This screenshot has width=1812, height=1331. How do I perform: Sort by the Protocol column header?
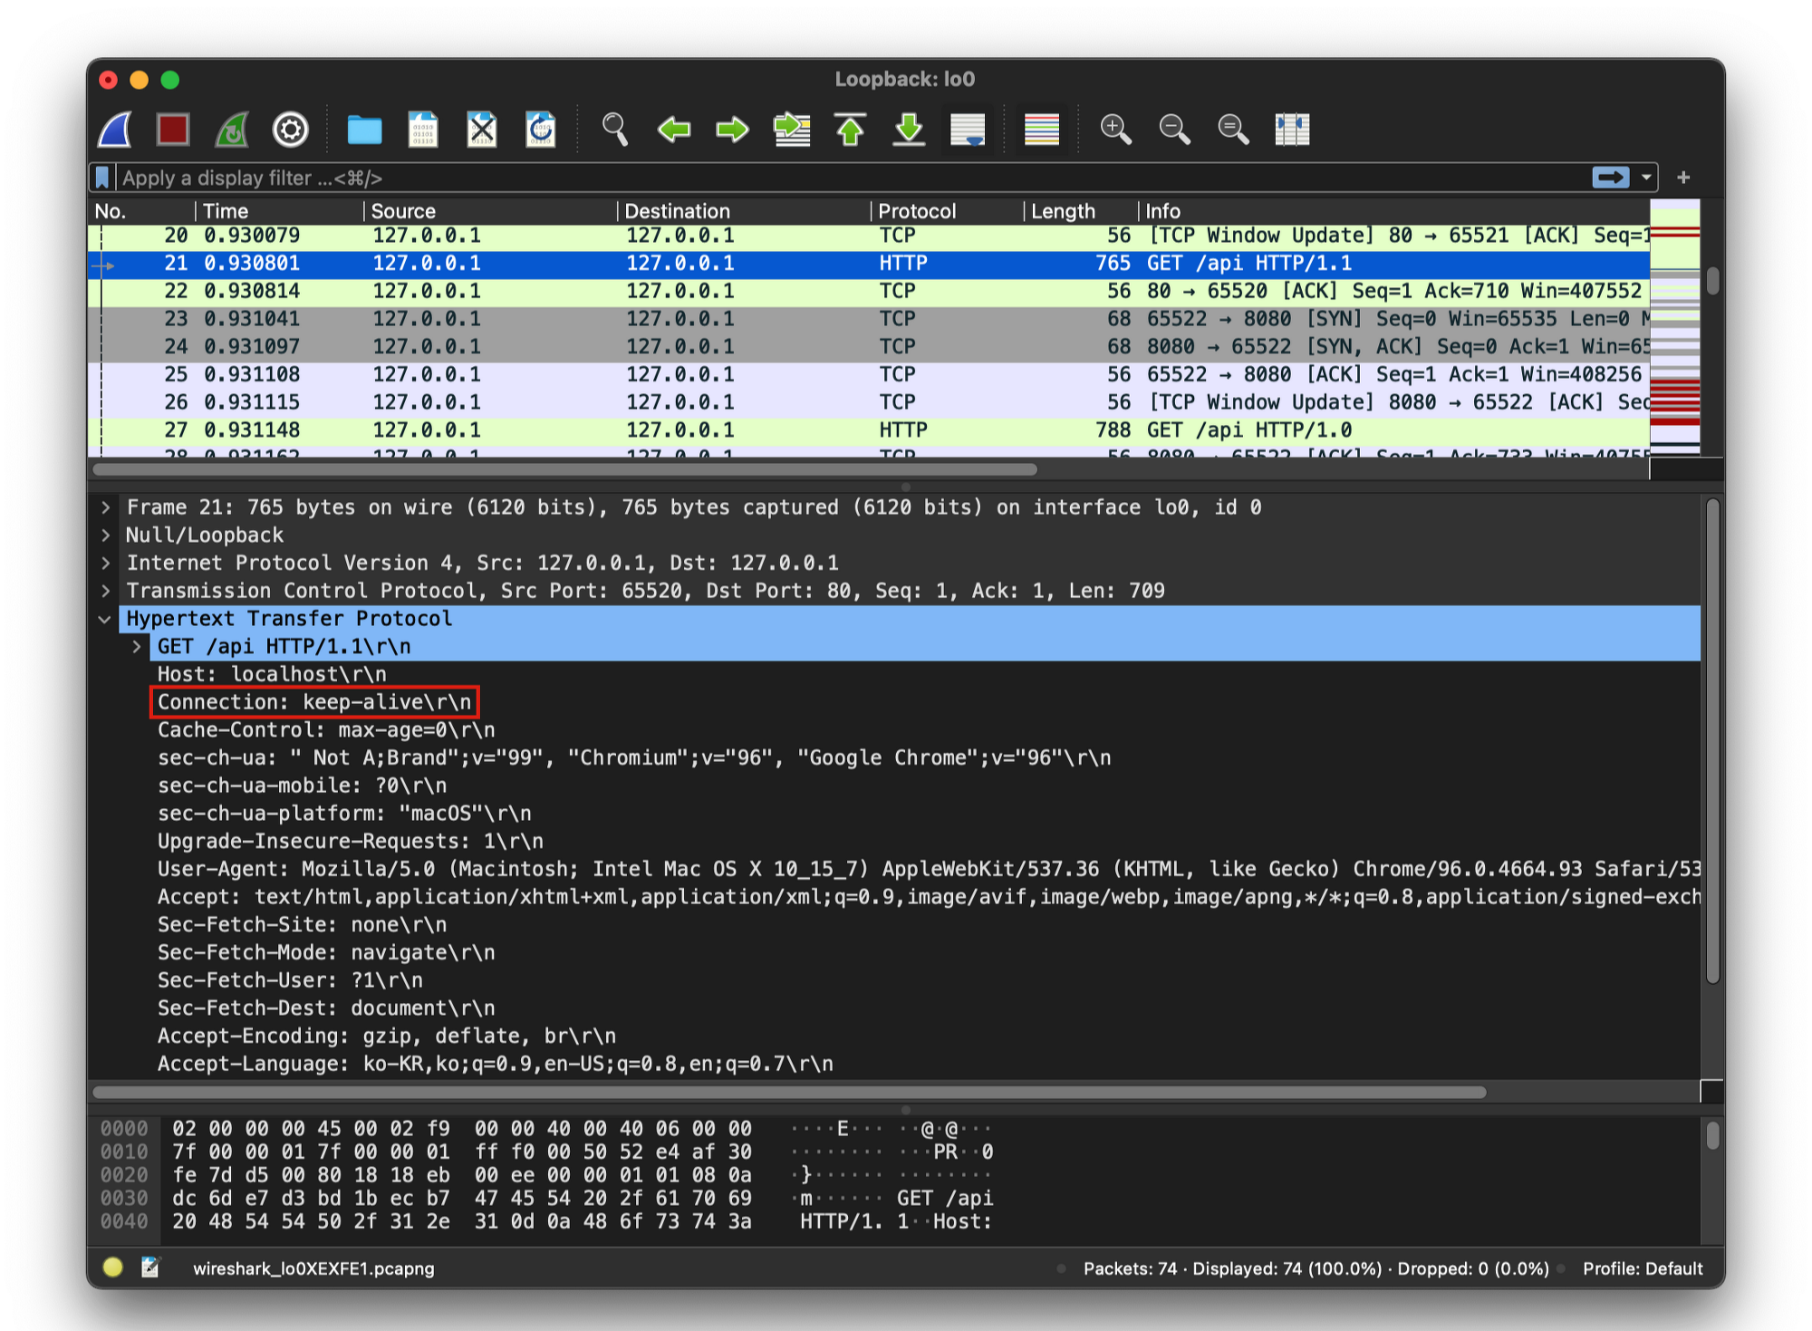917,211
